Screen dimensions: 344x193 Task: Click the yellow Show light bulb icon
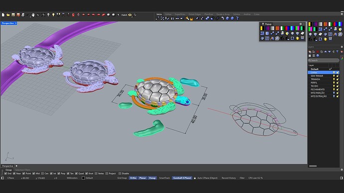coord(53,15)
